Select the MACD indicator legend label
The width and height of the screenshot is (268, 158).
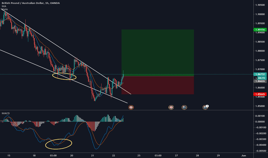(6, 113)
